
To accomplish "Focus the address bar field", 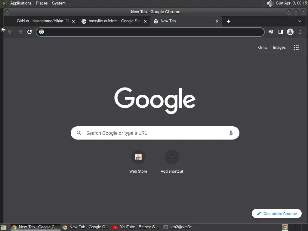I will [x=150, y=32].
